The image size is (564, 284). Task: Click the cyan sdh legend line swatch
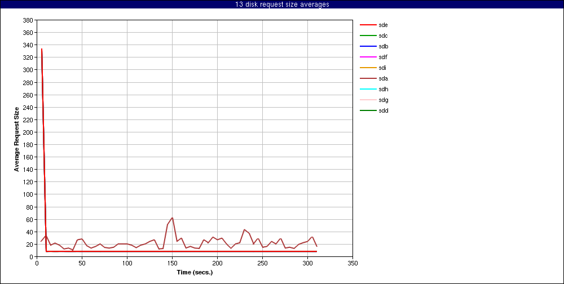pos(368,89)
